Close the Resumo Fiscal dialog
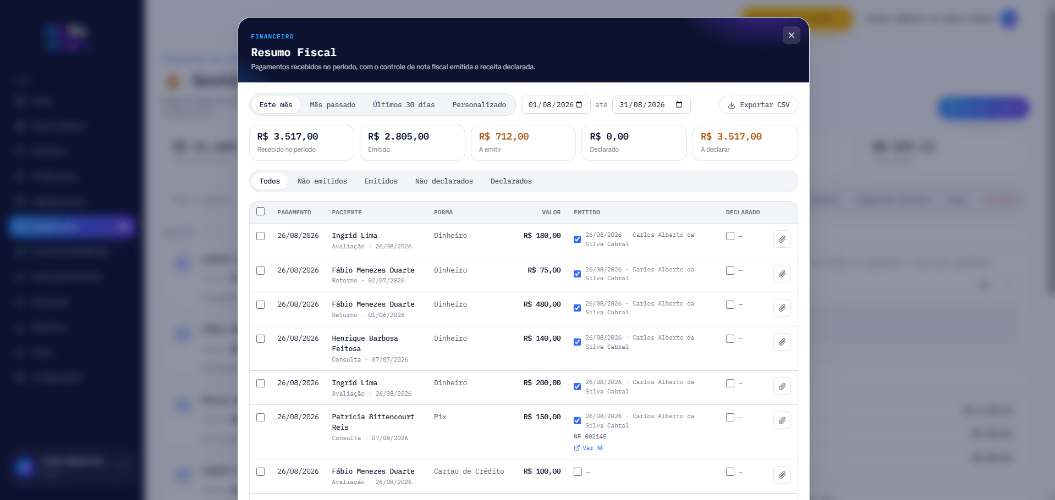 pos(791,35)
